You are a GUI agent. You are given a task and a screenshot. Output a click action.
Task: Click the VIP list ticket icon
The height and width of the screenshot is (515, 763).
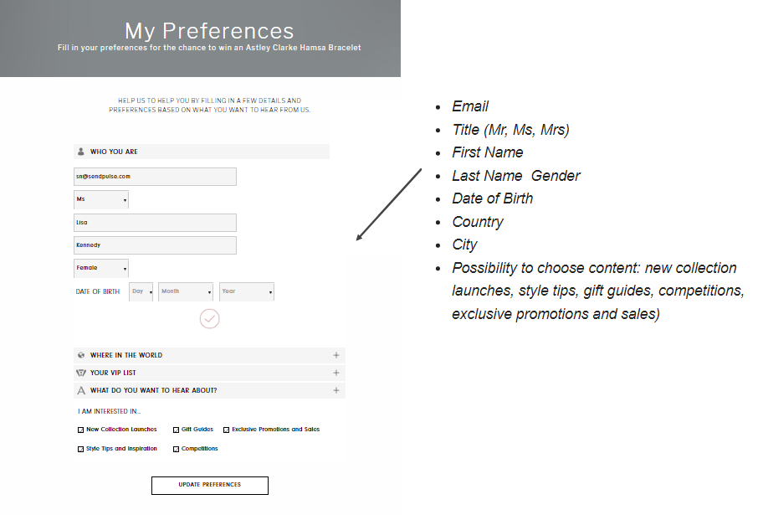tap(81, 373)
